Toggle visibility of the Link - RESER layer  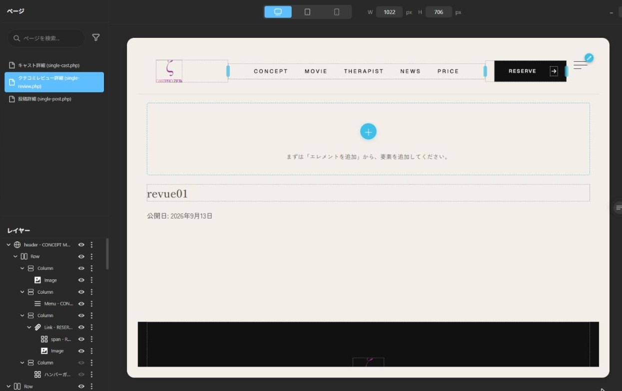pos(81,327)
